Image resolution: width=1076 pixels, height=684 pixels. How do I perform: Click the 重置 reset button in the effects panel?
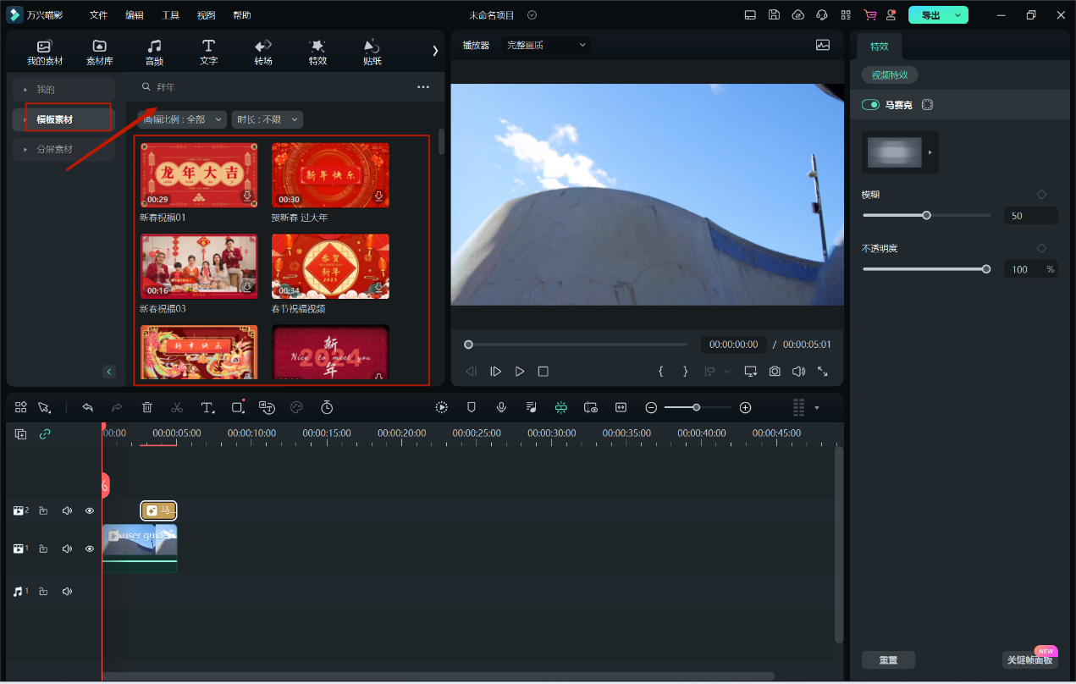pyautogui.click(x=888, y=659)
